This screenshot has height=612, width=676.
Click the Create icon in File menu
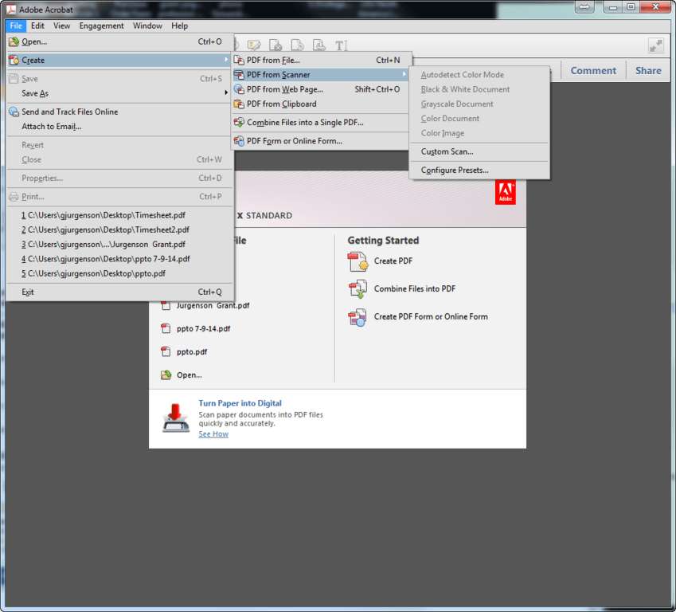click(14, 60)
